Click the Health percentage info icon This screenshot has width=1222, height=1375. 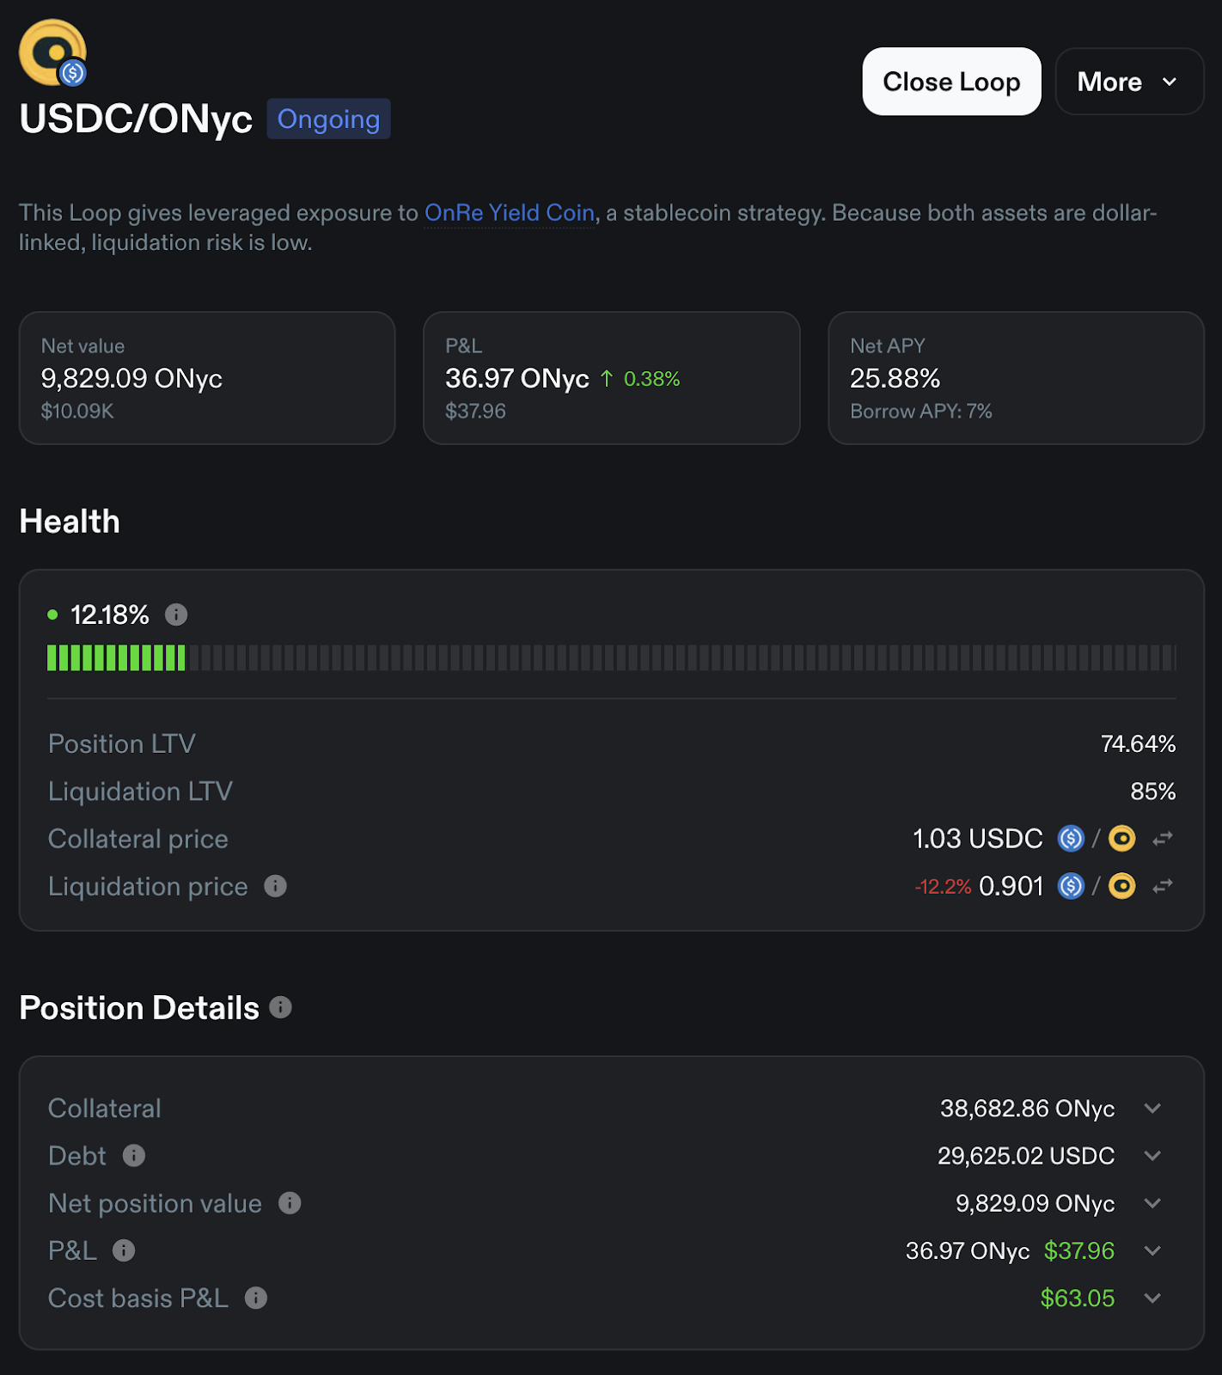(x=176, y=614)
